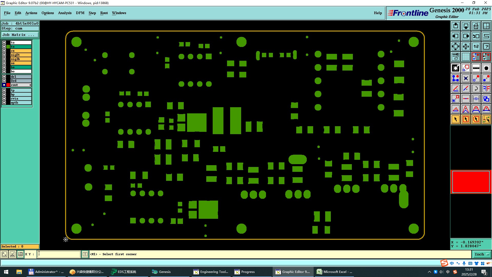Click the net selection tool icon
The height and width of the screenshot is (277, 492).
pyautogui.click(x=486, y=119)
